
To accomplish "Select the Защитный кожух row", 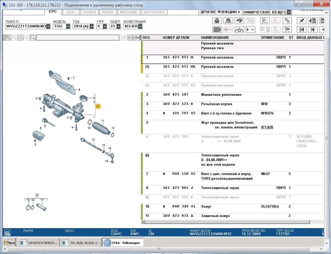I will 232,216.
